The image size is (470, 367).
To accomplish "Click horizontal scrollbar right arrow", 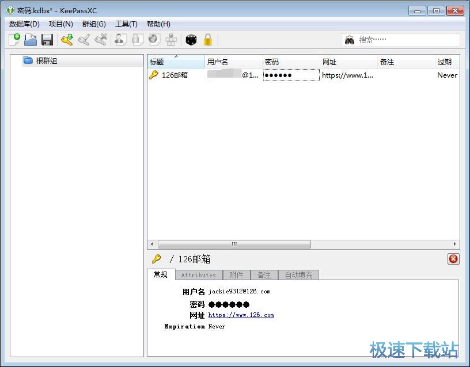I will 454,244.
